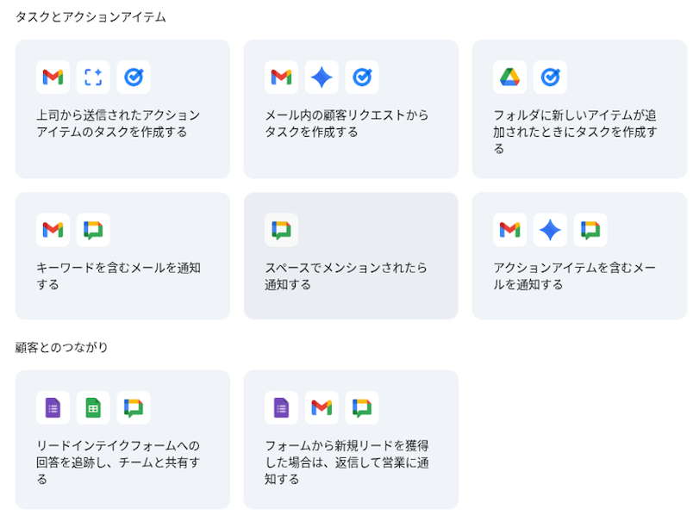Select the Chat icon on the mention notification card
The image size is (693, 521).
pyautogui.click(x=282, y=230)
